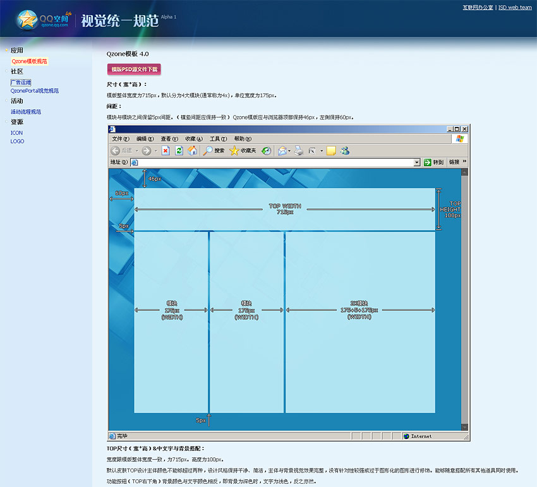Open Favorites with the star icon
This screenshot has height=487, width=537.
(234, 150)
